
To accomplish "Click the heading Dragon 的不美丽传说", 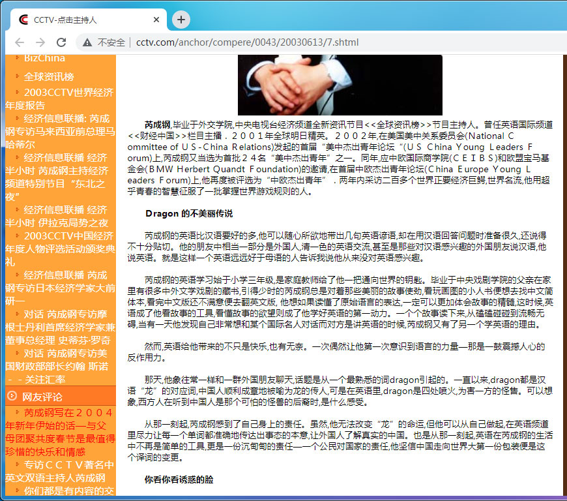I will tap(189, 213).
